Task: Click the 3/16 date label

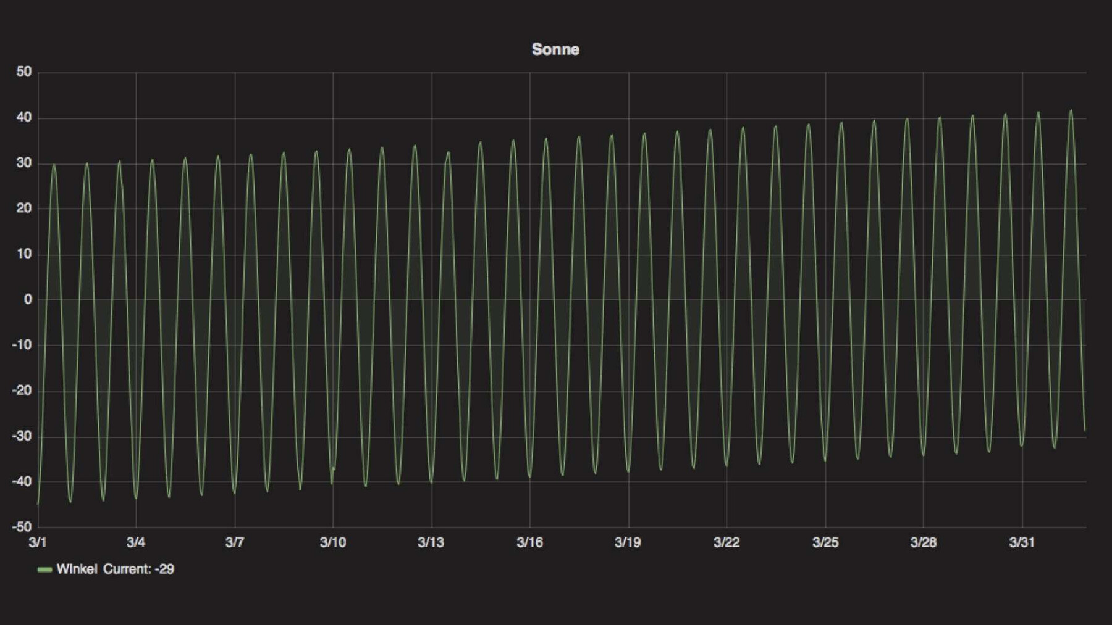Action: [529, 542]
